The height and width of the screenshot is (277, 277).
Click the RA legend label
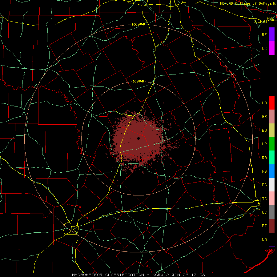pos(264,158)
